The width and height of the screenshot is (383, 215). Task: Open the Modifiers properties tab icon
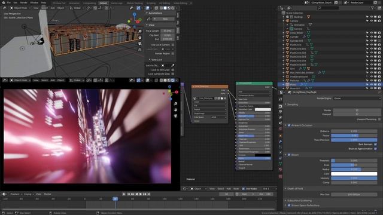tap(281, 142)
